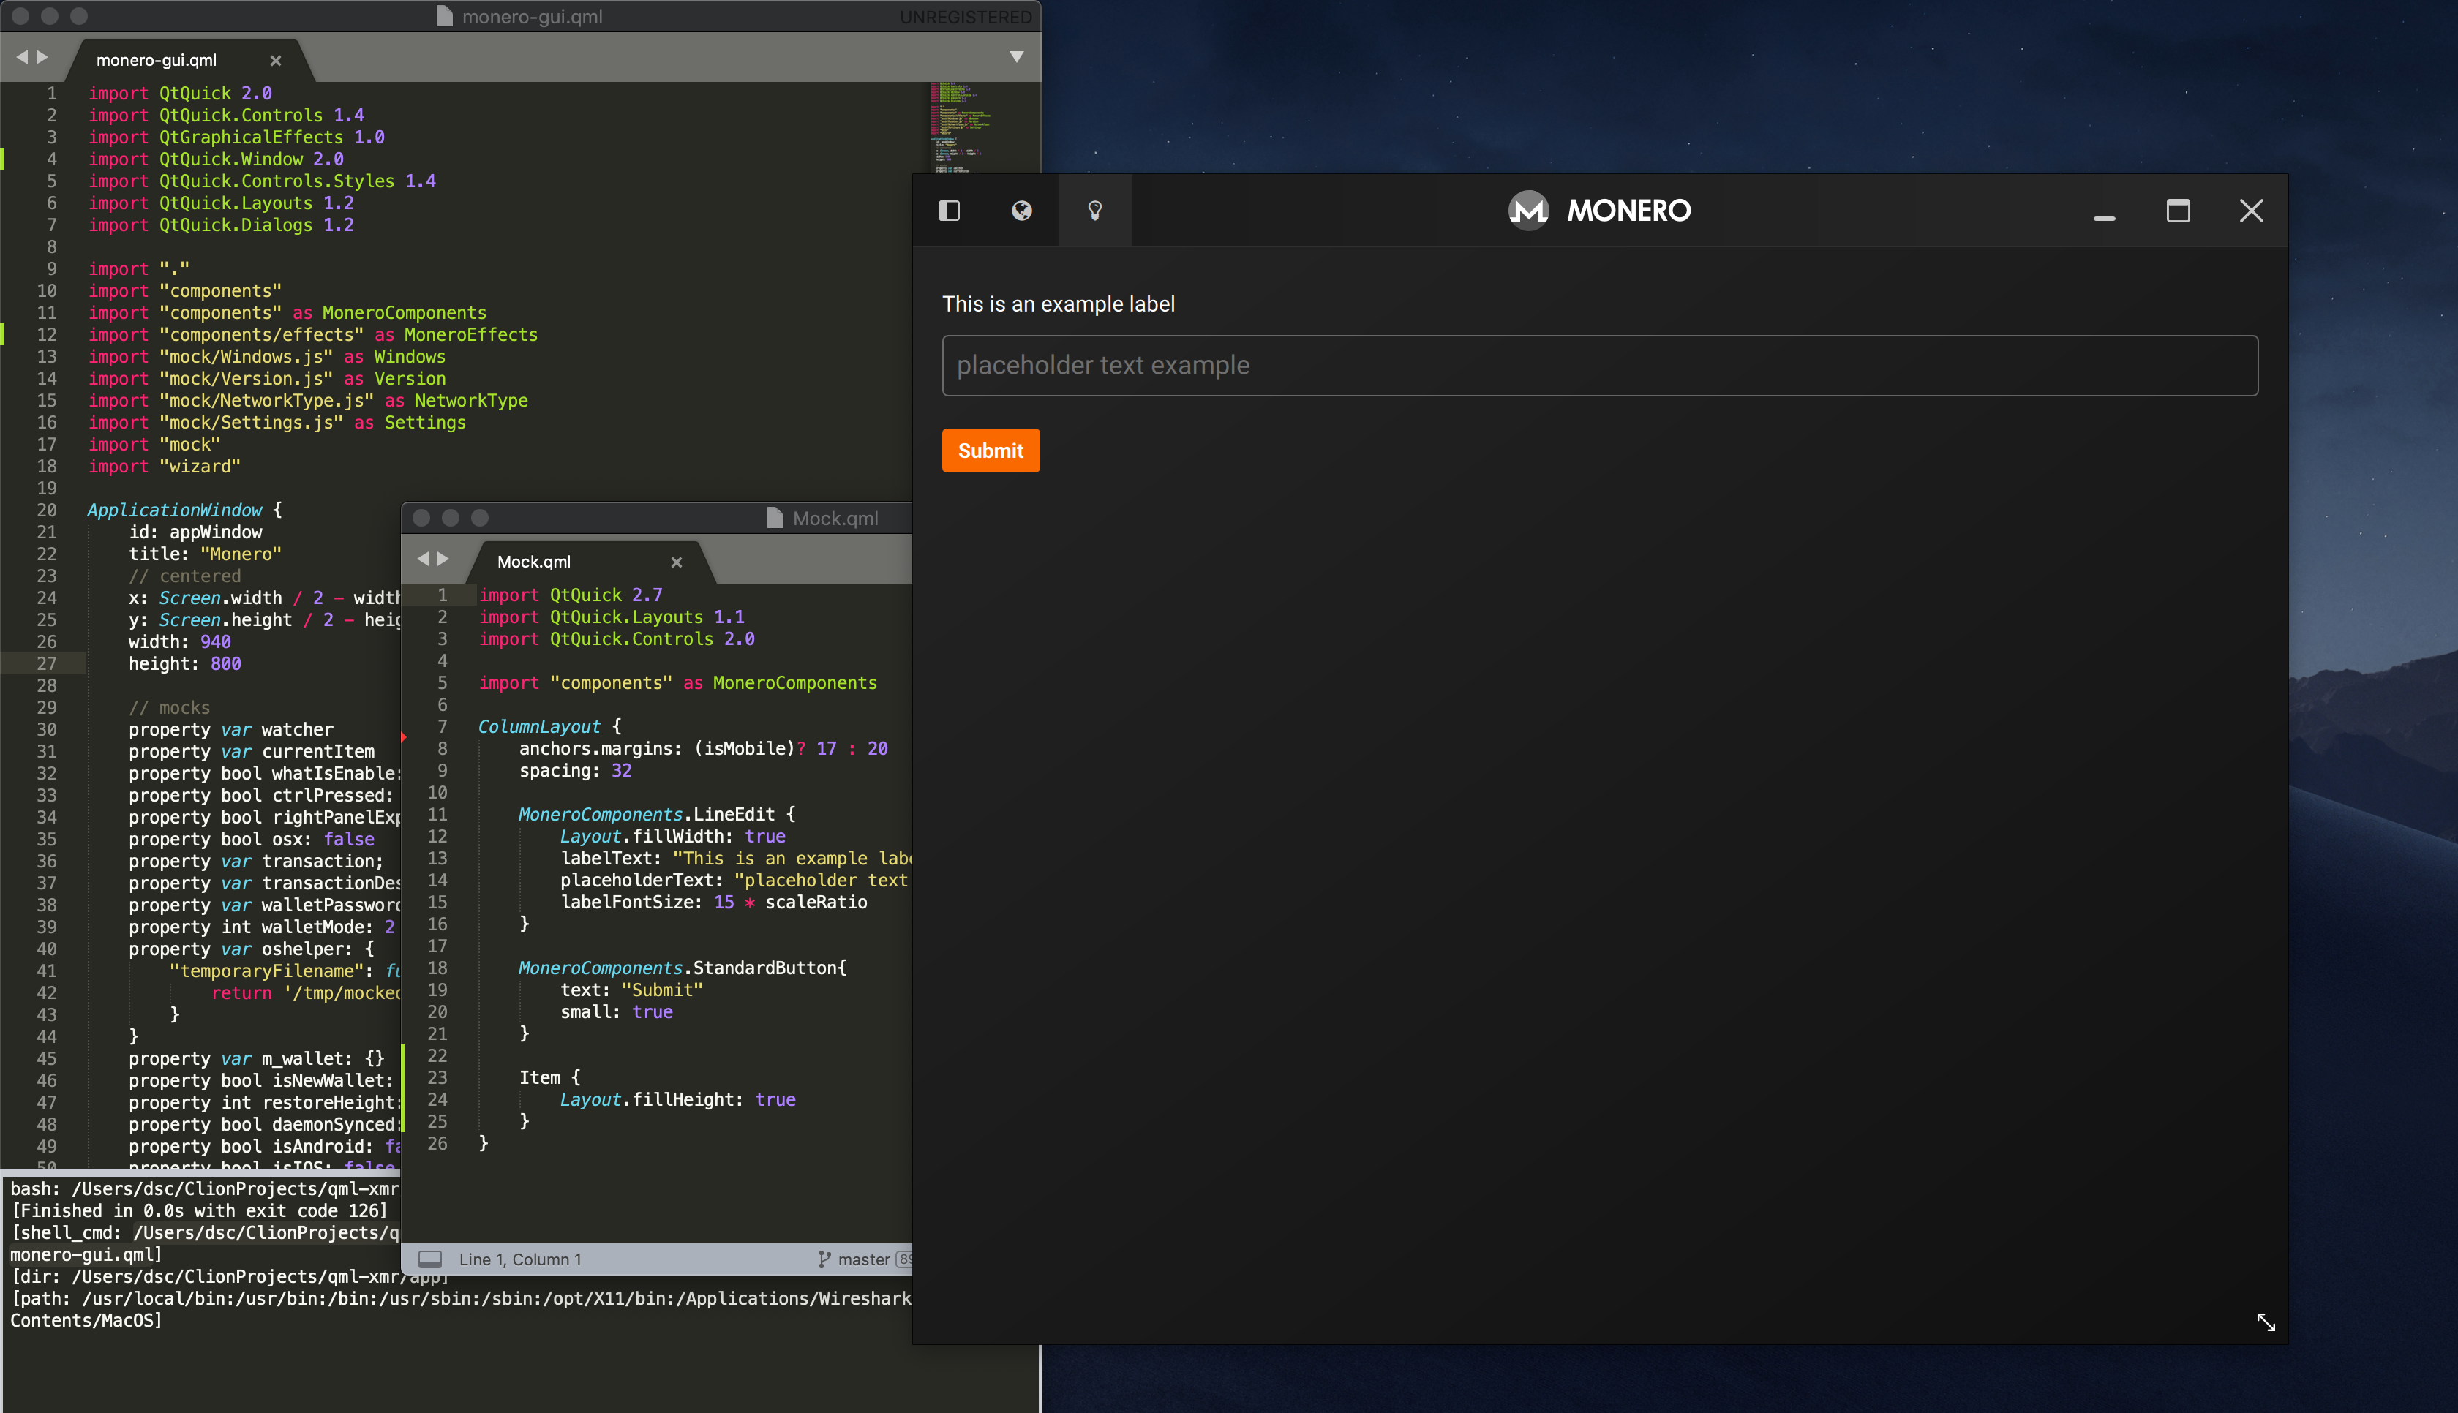Go to next tab arrow in monero-gui.qml window

click(x=42, y=57)
